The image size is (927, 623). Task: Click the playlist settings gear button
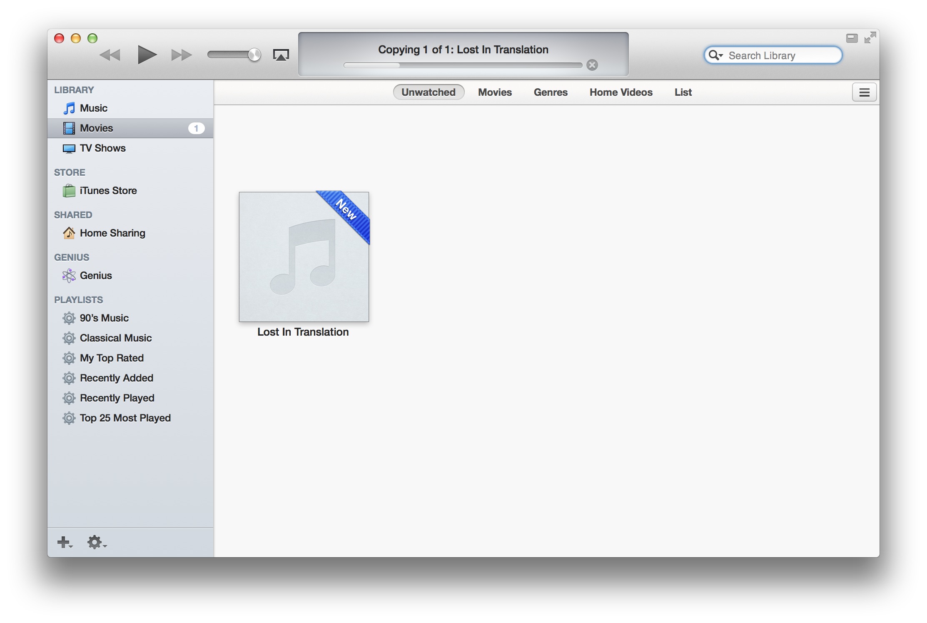[95, 542]
